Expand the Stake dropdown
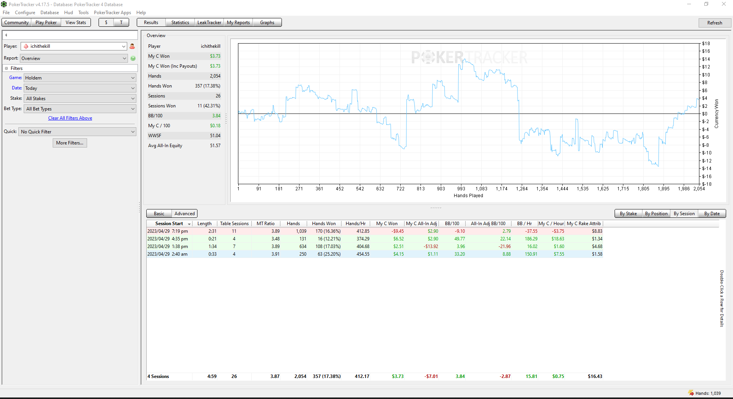Screen dimensions: 733x399 80,99
